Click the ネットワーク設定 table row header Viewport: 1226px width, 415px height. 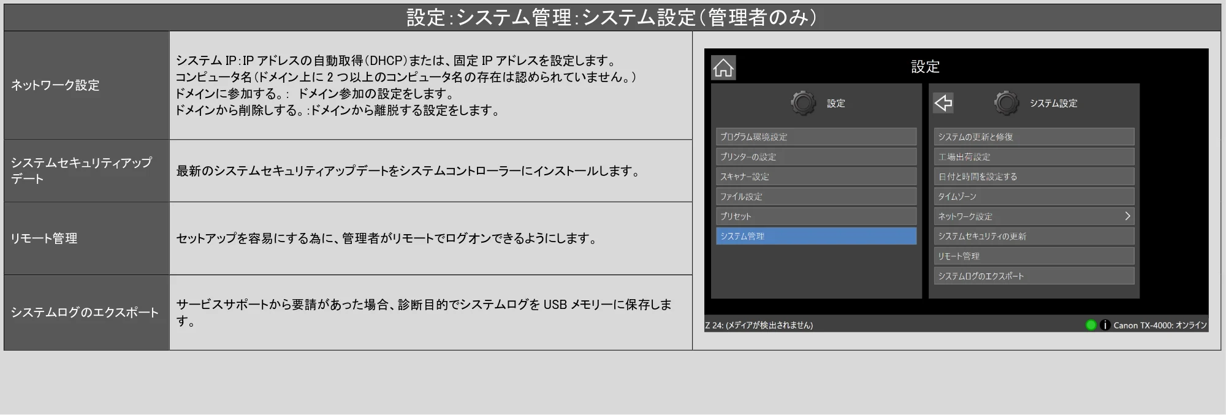point(86,85)
